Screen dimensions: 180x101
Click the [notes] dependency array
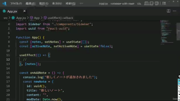[31, 64]
